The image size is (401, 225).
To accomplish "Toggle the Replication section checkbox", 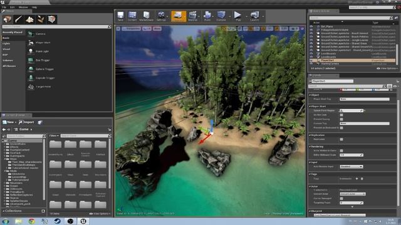I will [x=341, y=139].
